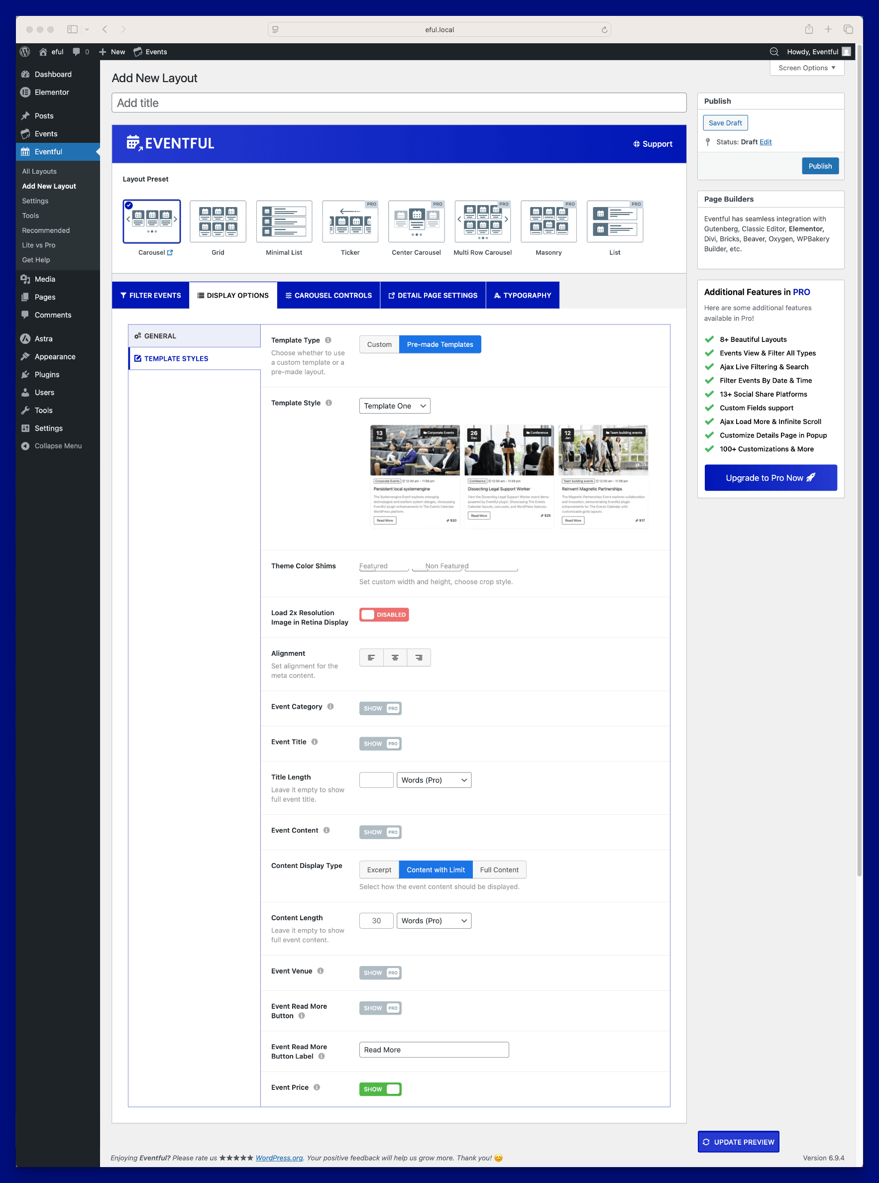Open Template Style dropdown showing Template One
Screen dimensions: 879x1183
pyautogui.click(x=394, y=406)
